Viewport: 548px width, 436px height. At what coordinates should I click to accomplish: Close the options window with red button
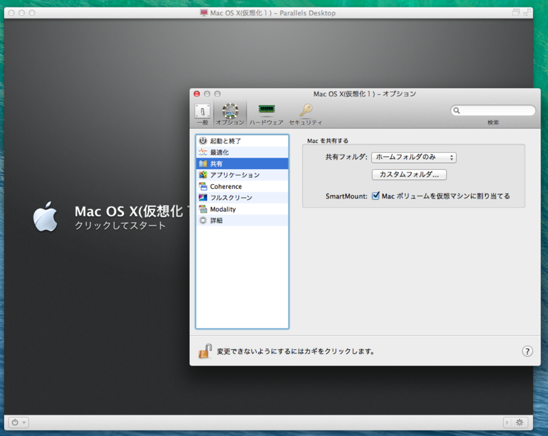click(197, 94)
